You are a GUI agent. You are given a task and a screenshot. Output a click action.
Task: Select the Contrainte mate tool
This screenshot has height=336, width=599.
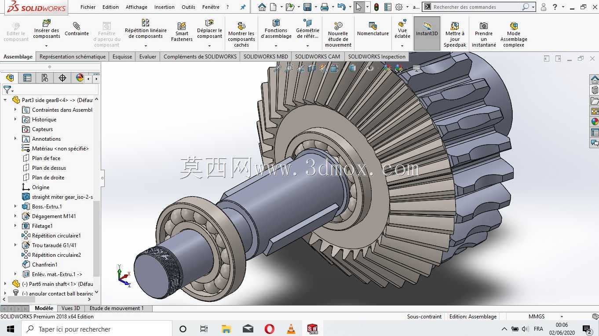pos(77,29)
